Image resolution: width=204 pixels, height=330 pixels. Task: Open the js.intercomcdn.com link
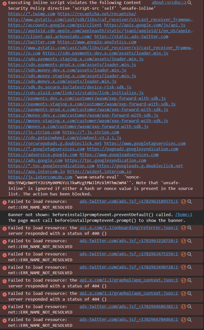point(40,177)
